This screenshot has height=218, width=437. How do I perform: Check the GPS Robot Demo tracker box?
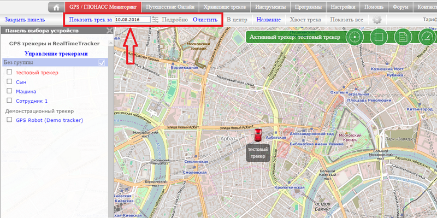click(x=9, y=120)
